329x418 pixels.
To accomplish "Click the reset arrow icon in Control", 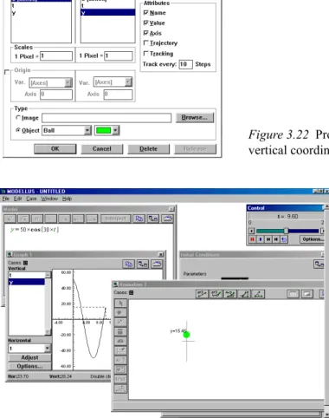I will point(284,239).
